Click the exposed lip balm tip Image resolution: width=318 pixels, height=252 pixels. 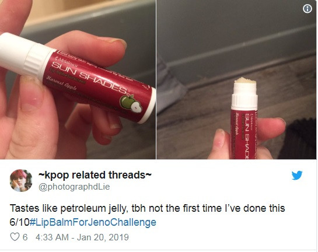tap(246, 80)
